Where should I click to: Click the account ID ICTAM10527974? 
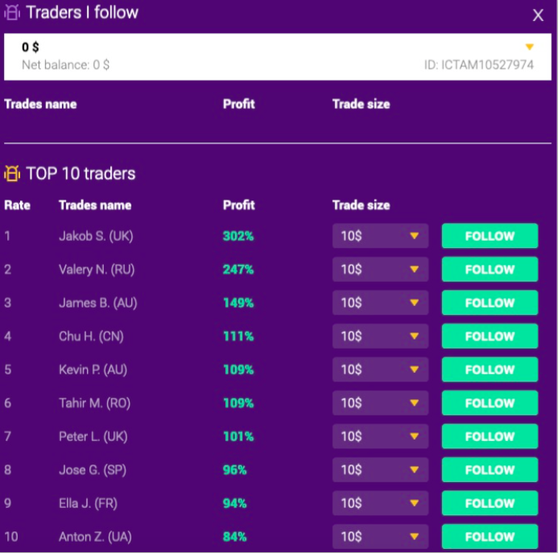point(478,65)
